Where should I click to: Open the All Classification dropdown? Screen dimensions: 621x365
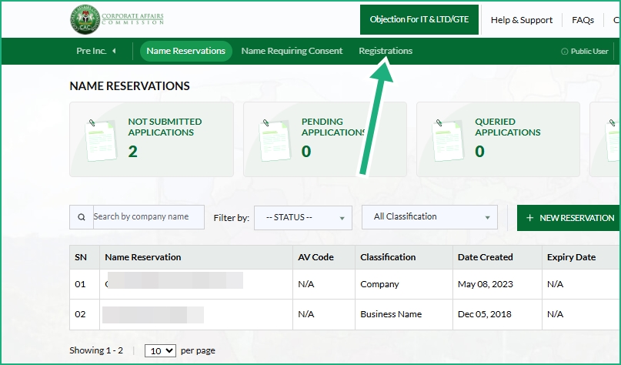[429, 217]
